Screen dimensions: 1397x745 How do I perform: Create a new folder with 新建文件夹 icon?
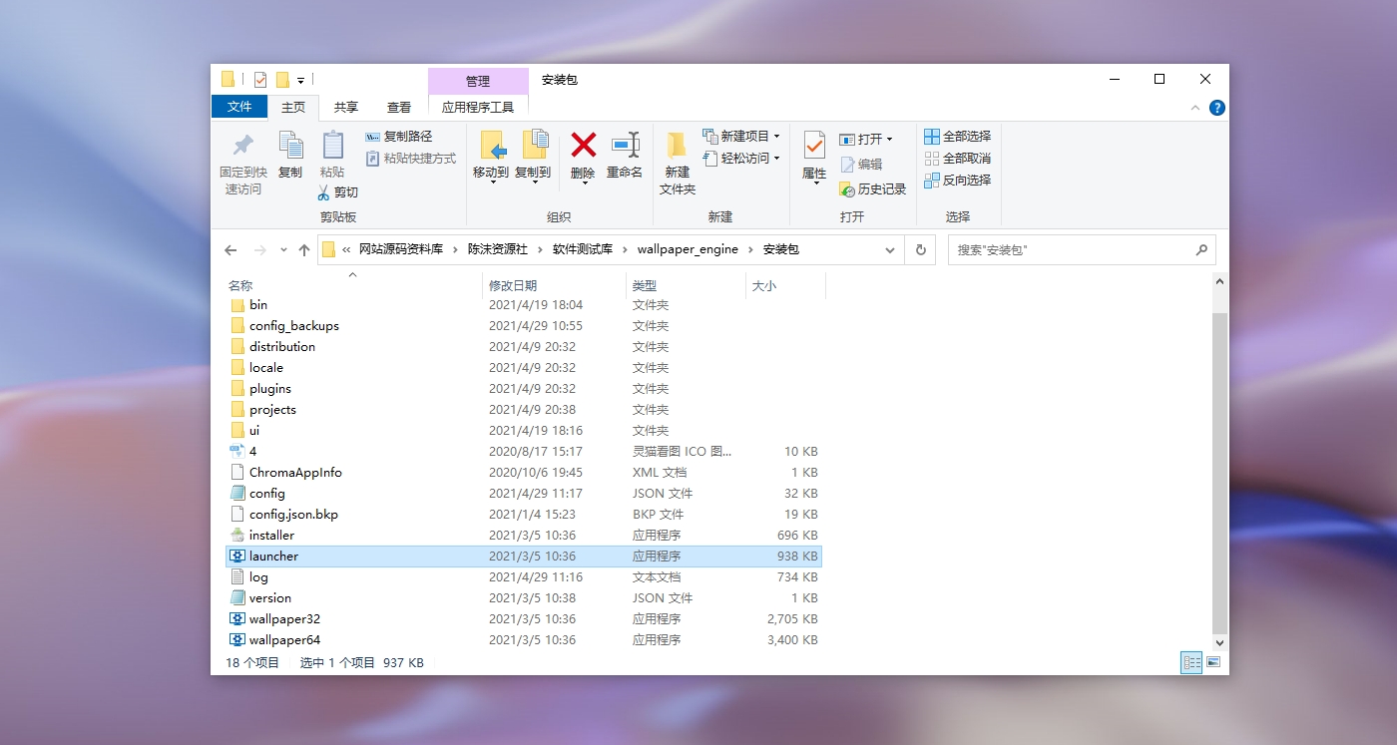[x=676, y=164]
